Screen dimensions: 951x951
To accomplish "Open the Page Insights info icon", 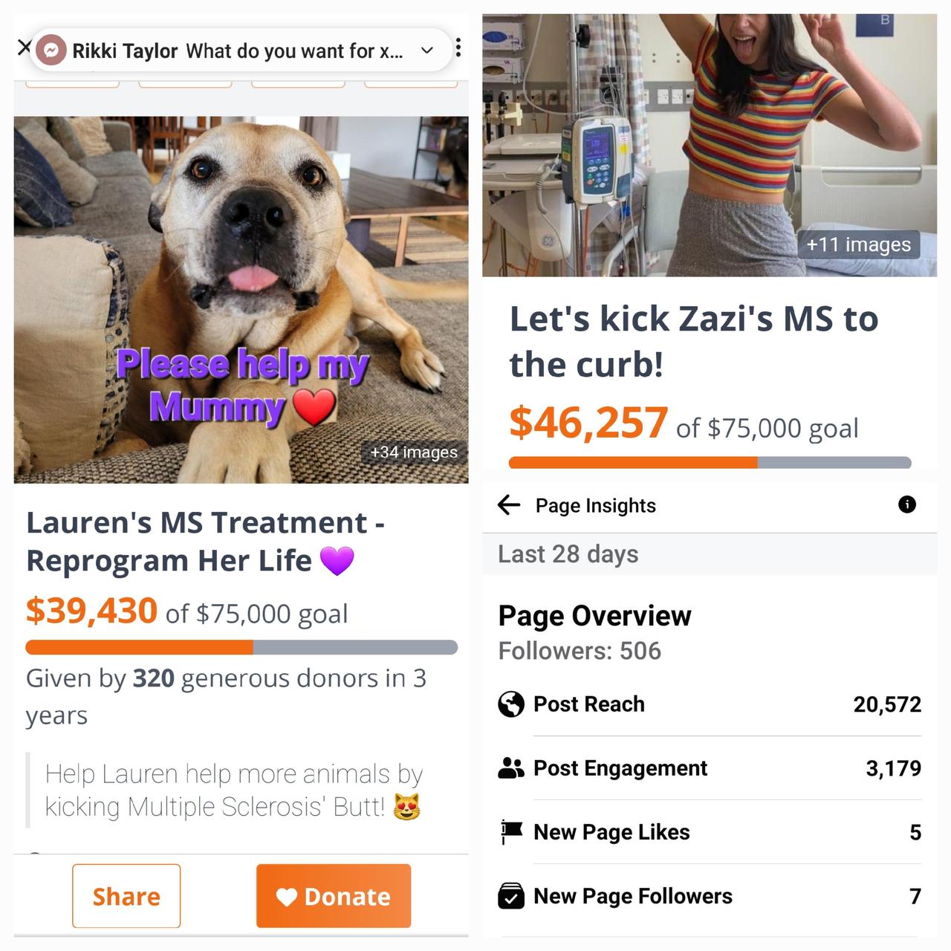I will tap(907, 504).
